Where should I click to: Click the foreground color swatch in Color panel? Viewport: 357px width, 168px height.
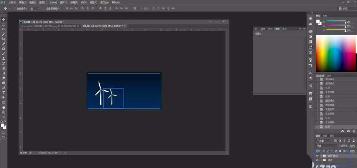click(x=317, y=21)
